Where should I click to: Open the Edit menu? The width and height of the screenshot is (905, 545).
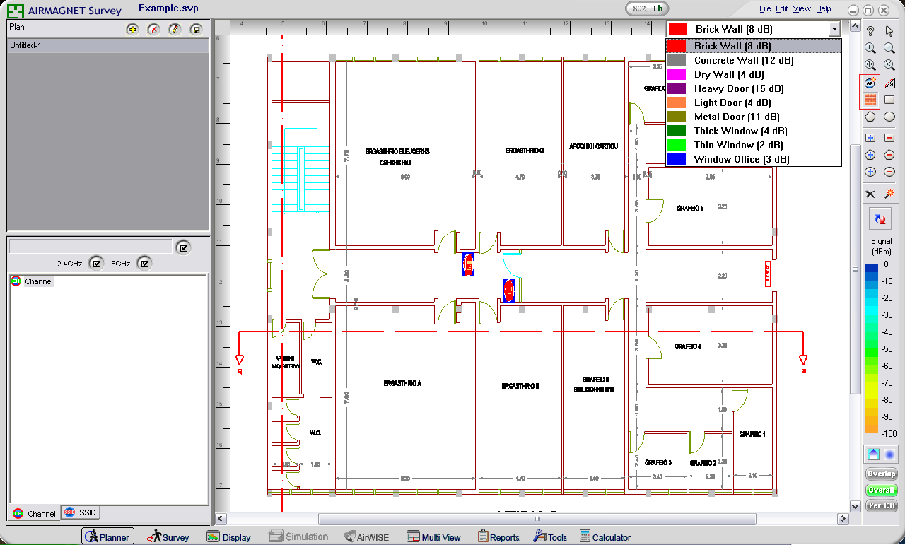click(x=781, y=9)
